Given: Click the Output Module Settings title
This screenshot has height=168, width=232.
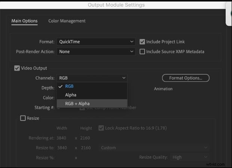Looking at the screenshot, I should 116,5.
